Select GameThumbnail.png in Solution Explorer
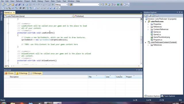The width and height of the screenshot is (184, 104). point(162,37)
